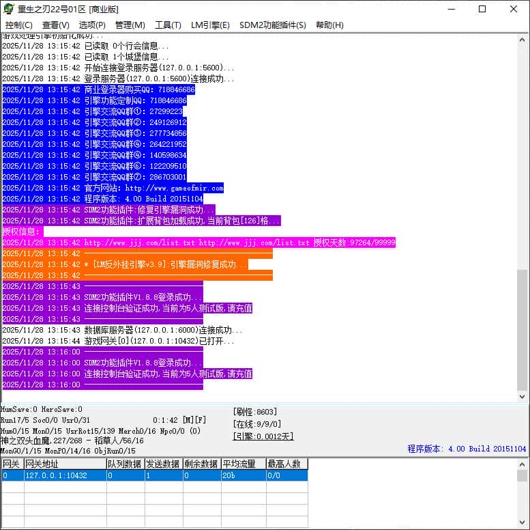
Task: Click the 剩余数据 column header
Action: coord(202,464)
